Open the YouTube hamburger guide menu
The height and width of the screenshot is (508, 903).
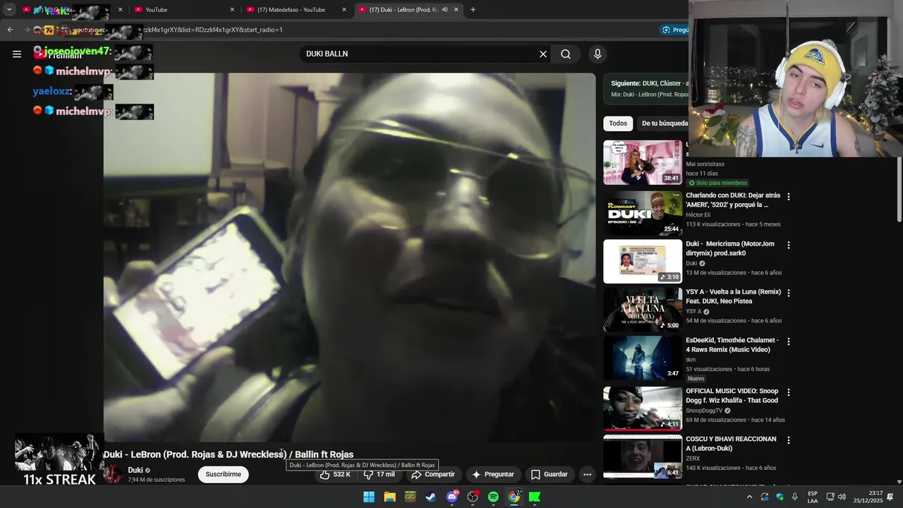(17, 54)
